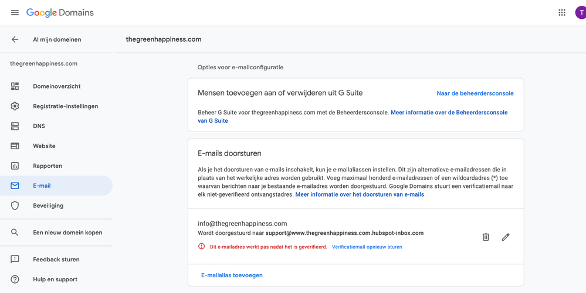Viewport: 586px width, 293px height.
Task: Click the info@thegreenhappiness.com alias text
Action: 242,224
